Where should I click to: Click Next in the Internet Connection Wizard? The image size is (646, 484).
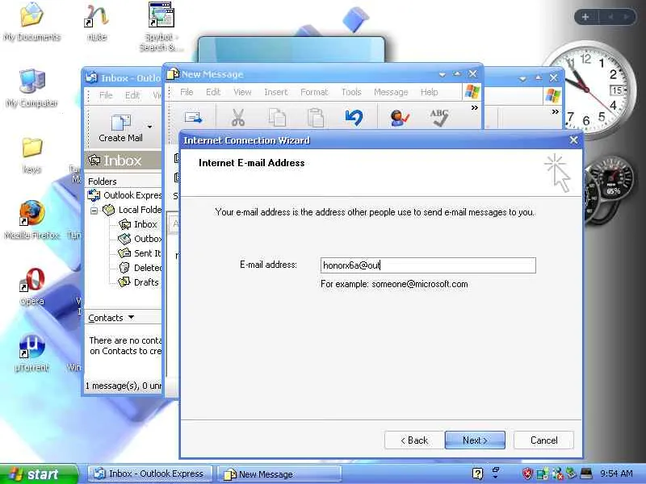click(475, 440)
